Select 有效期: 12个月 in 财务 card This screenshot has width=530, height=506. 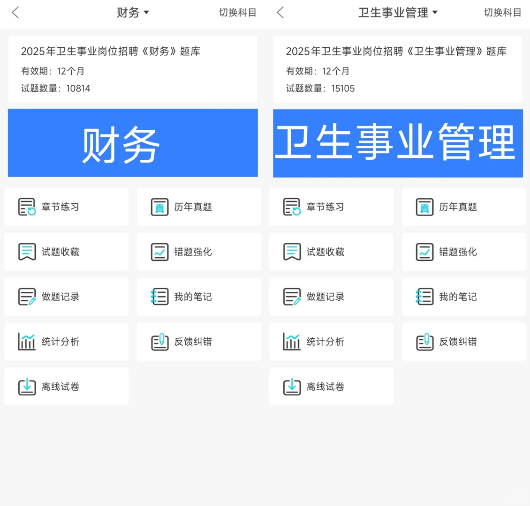point(53,71)
